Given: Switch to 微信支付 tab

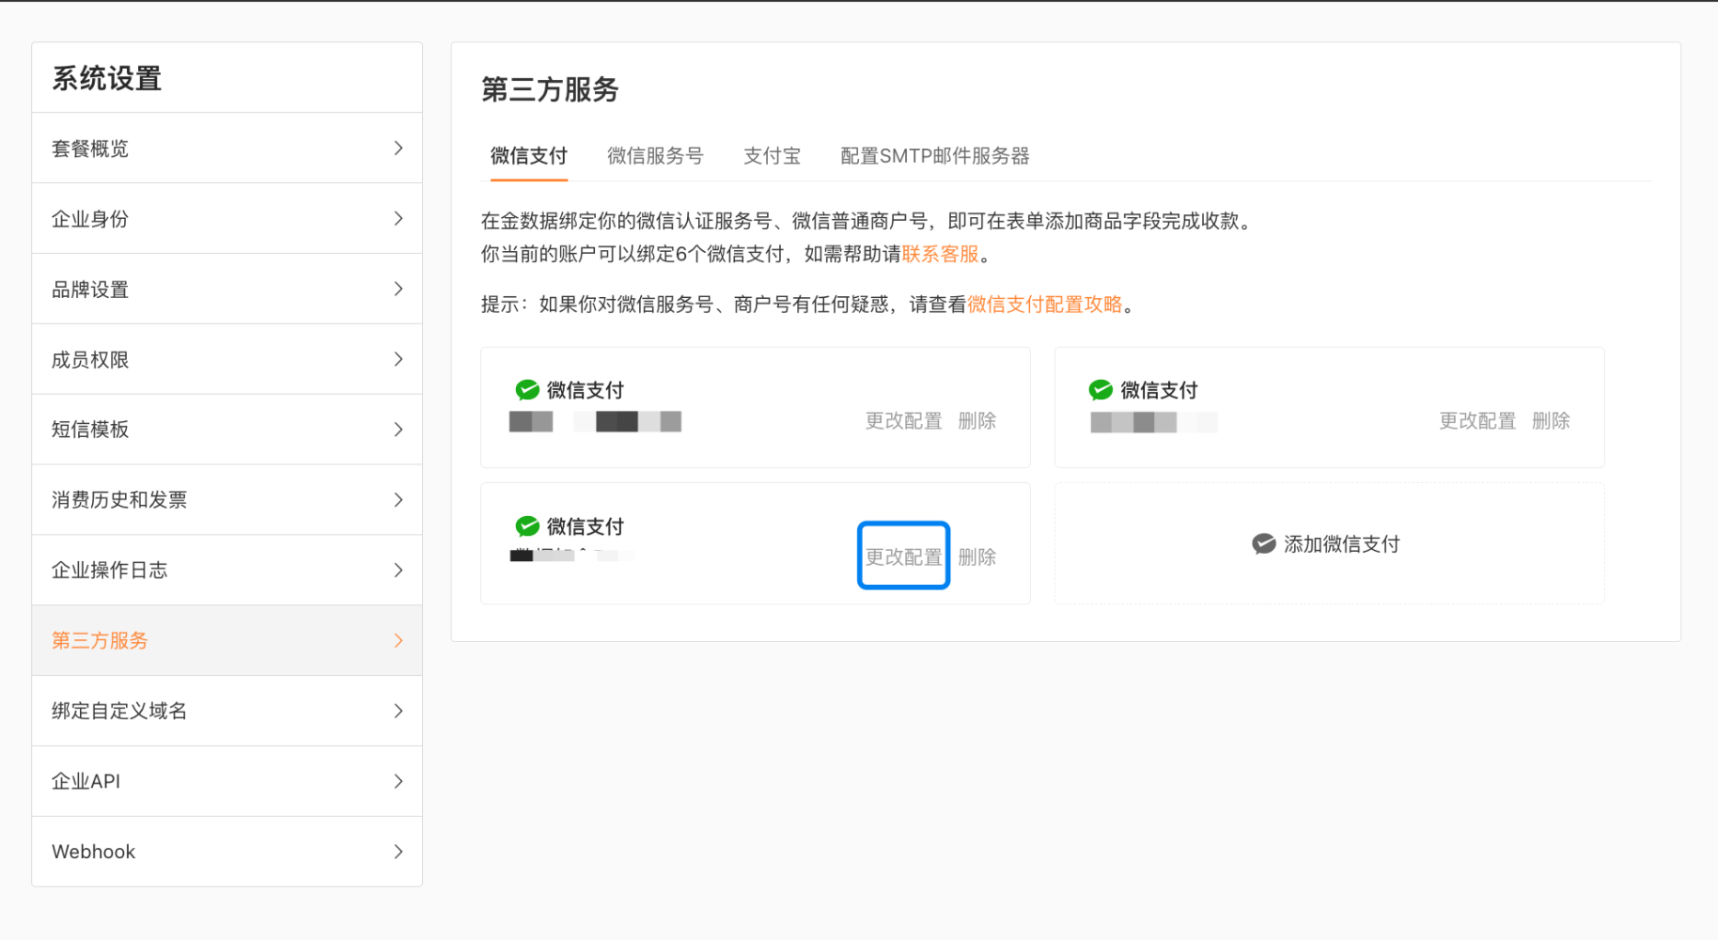Looking at the screenshot, I should (529, 156).
